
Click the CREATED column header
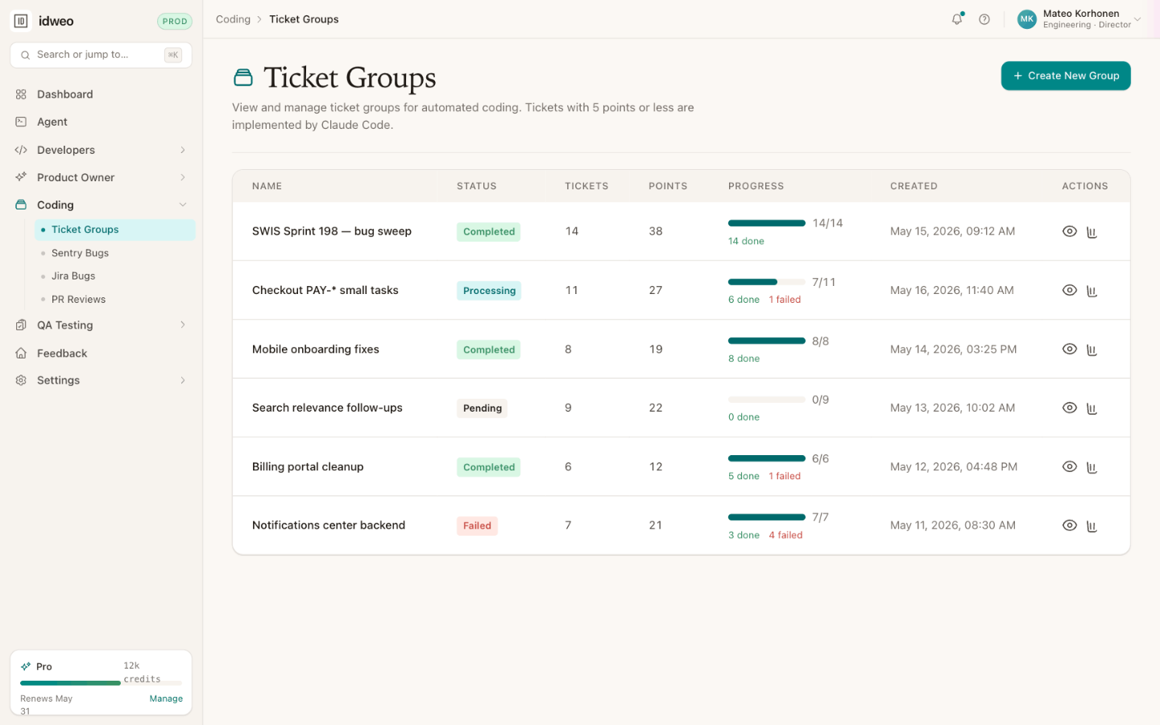tap(913, 186)
